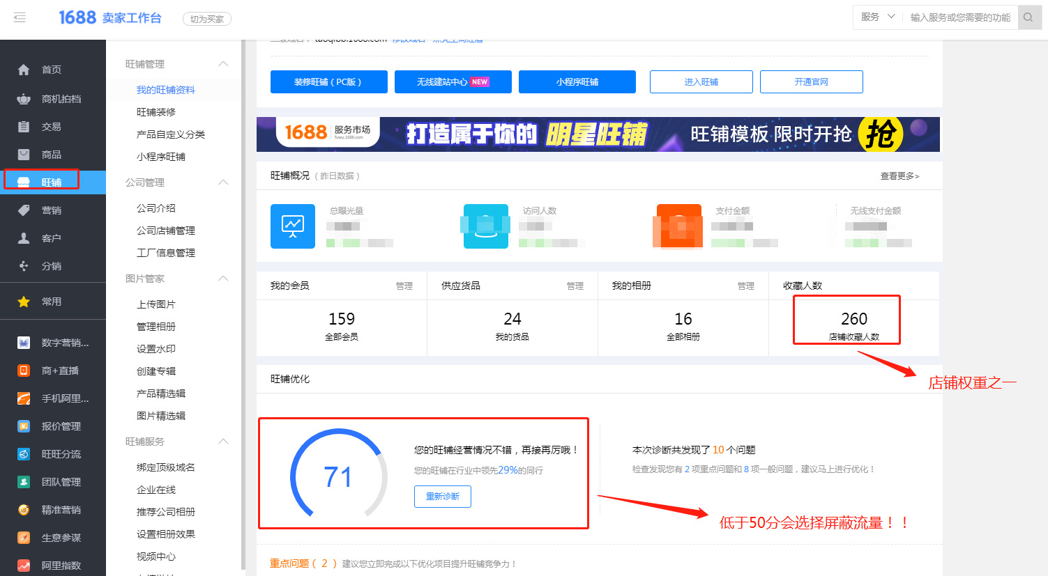The width and height of the screenshot is (1048, 576).
Task: Click the 1688 logo
Action: [77, 17]
